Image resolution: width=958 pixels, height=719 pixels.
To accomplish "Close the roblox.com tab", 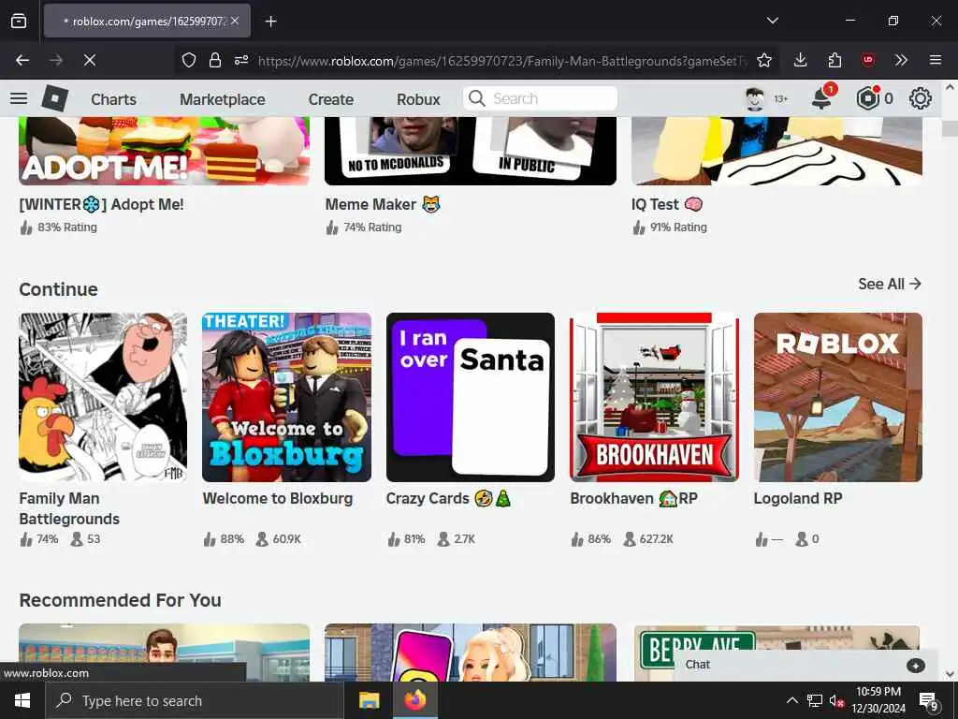I will [235, 21].
